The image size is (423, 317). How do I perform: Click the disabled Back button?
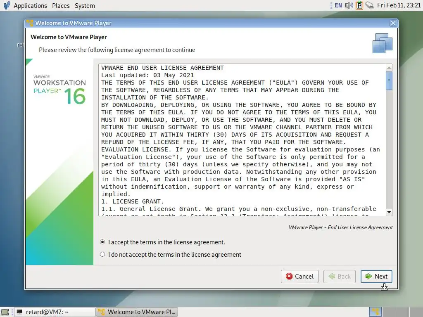click(340, 276)
